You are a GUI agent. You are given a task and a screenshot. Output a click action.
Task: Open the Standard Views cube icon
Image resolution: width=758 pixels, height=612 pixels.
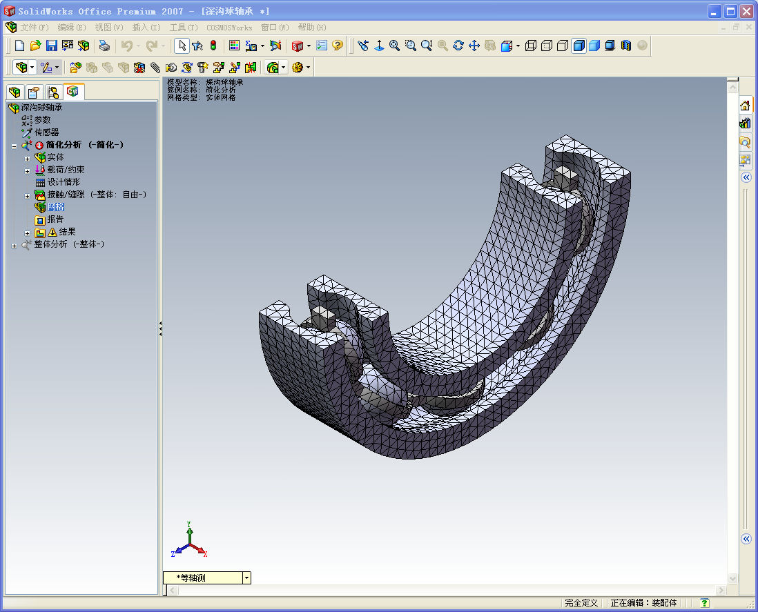506,46
